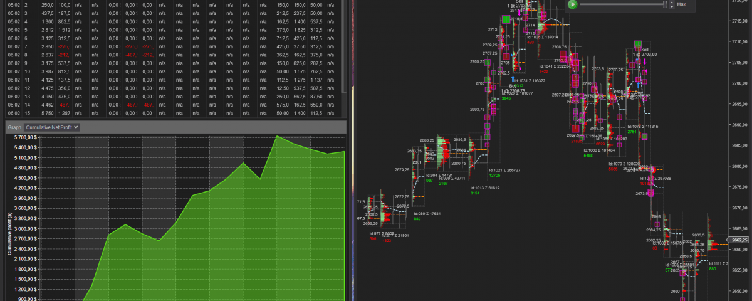Select the '3 987' cell in row 10
Image resolution: width=752 pixels, height=301 pixels.
coord(48,71)
